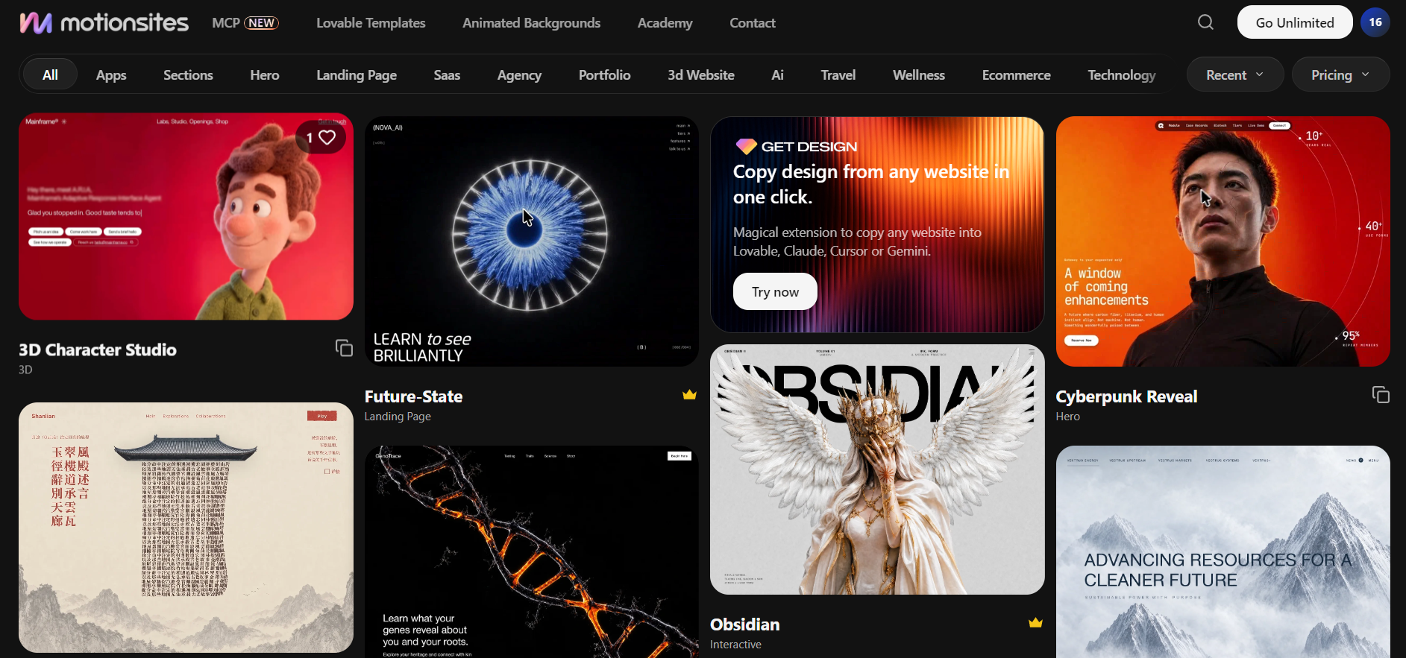Filter by the Apps category
Screen dimensions: 1406x658
[111, 75]
